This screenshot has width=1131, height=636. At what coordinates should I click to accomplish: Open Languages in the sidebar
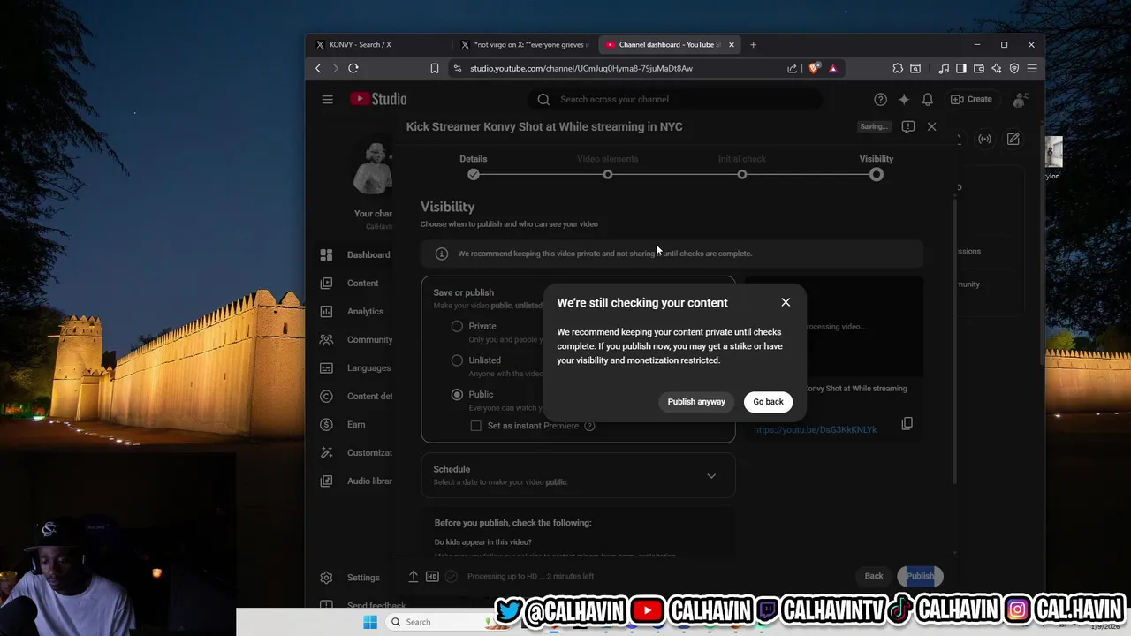pyautogui.click(x=357, y=367)
